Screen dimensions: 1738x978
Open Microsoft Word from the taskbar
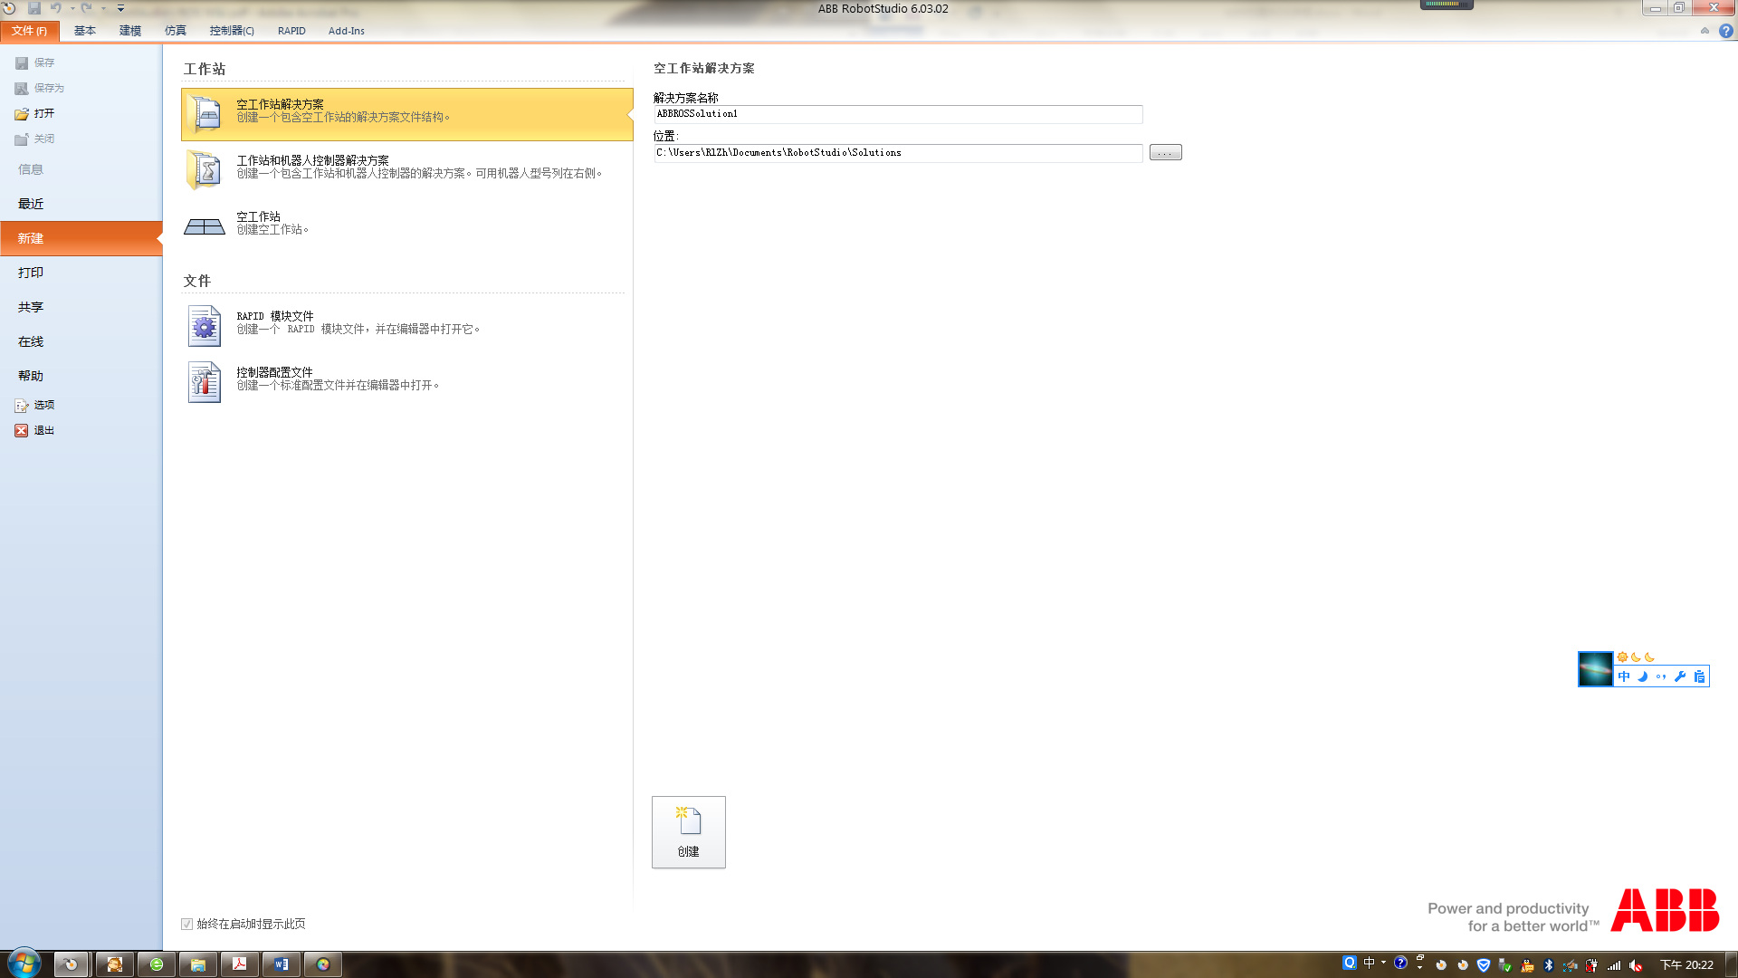point(282,964)
